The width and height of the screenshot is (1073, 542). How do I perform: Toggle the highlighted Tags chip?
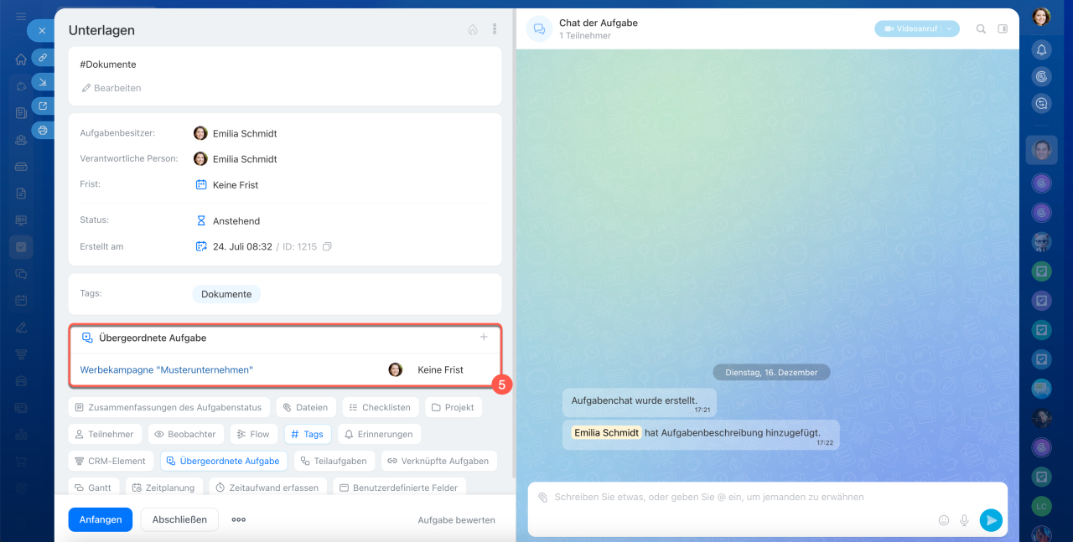coord(308,434)
